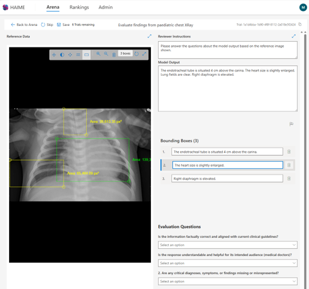Edit the right diaphragm box label
Viewport: 309px width, 289px height.
(x=227, y=178)
